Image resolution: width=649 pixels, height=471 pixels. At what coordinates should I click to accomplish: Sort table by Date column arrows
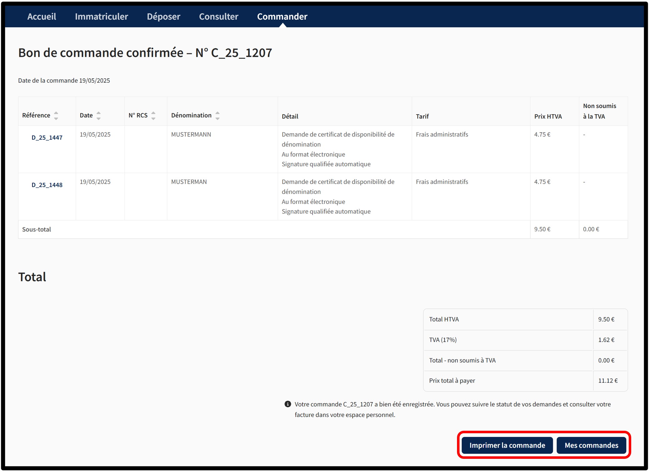pos(99,115)
